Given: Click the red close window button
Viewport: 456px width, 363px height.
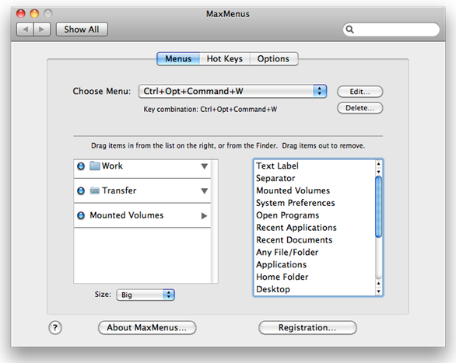Looking at the screenshot, I should pos(21,13).
